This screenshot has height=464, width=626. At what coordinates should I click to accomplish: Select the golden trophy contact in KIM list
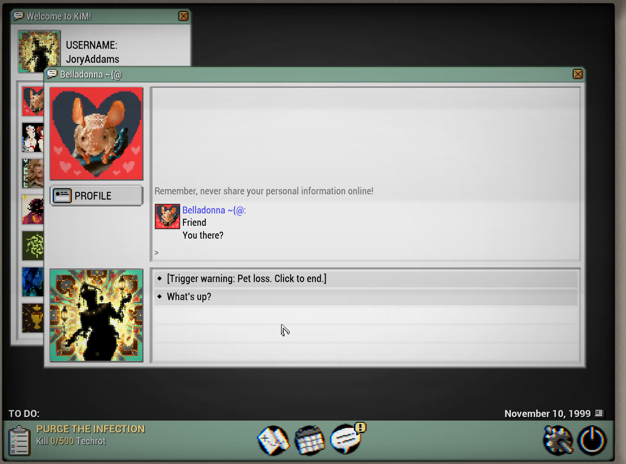[x=33, y=318]
